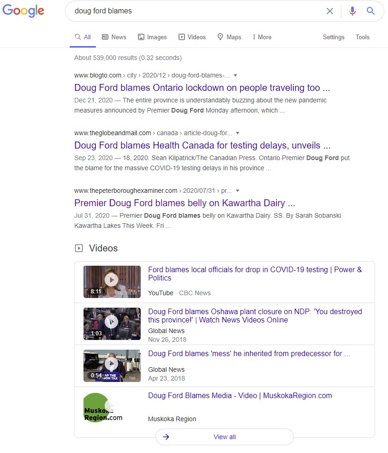Play the 0:54 Global News video thumbnail

click(112, 366)
